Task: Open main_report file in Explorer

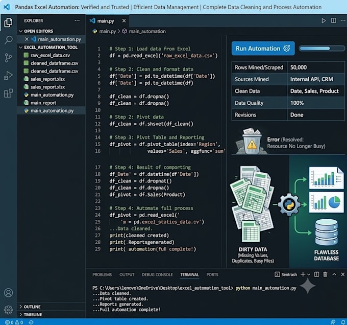Action: (x=43, y=103)
